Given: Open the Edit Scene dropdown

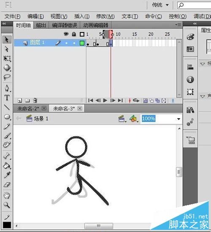Looking at the screenshot, I should pyautogui.click(x=122, y=119).
